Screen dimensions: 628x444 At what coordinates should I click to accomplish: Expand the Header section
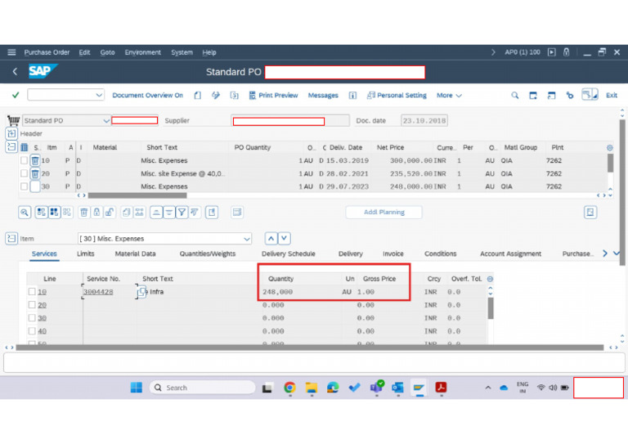pyautogui.click(x=11, y=133)
